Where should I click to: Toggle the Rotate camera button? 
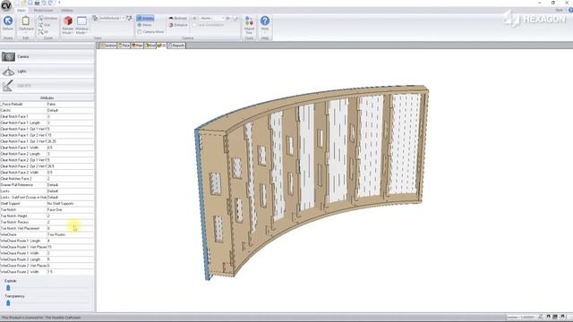(x=145, y=18)
